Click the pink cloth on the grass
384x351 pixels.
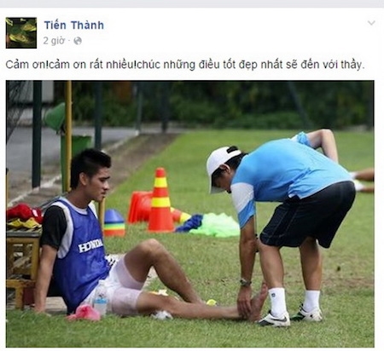click(84, 313)
